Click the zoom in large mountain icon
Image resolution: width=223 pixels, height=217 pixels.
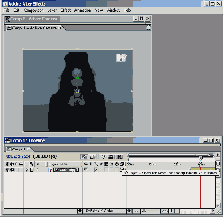tap(165, 211)
